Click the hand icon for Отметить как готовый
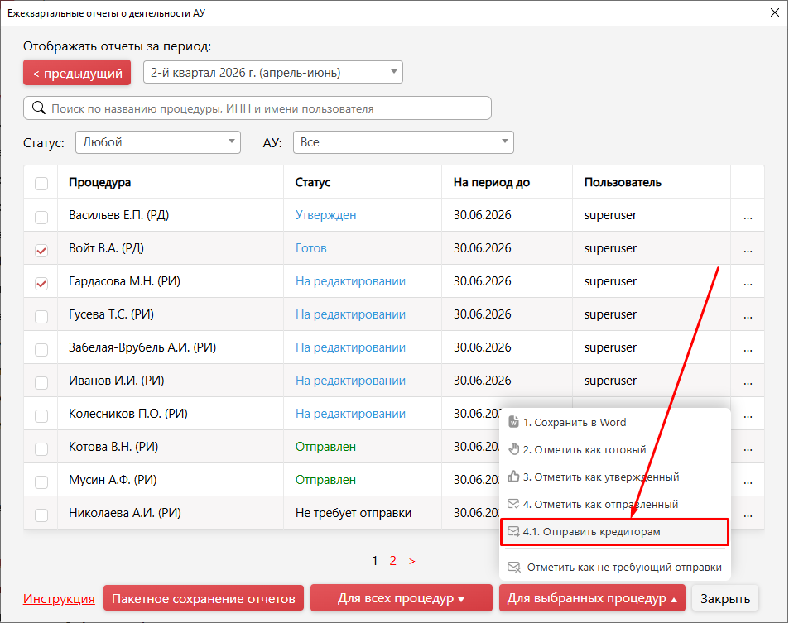 (513, 449)
